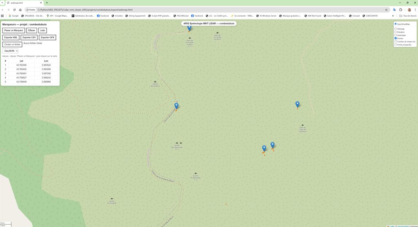418x227 pixels.
Task: Select the OpenStreetMap base layer radio
Action: [x=396, y=24]
